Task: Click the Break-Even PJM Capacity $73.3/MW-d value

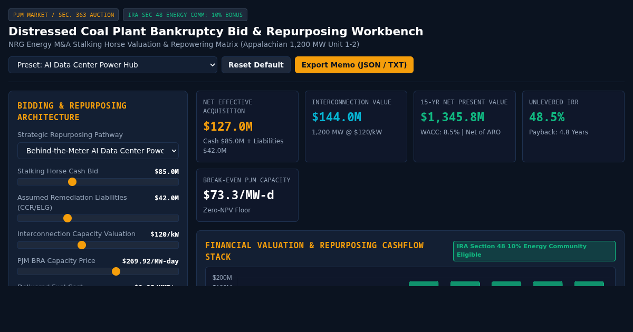Action: [238, 195]
